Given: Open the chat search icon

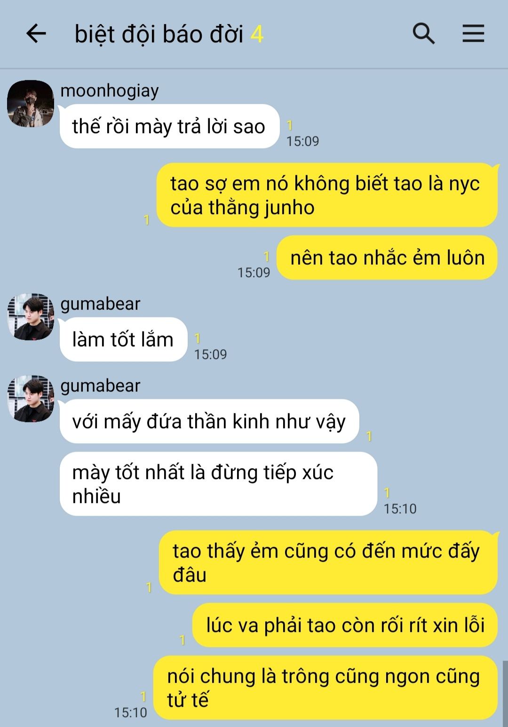Looking at the screenshot, I should click(x=423, y=34).
